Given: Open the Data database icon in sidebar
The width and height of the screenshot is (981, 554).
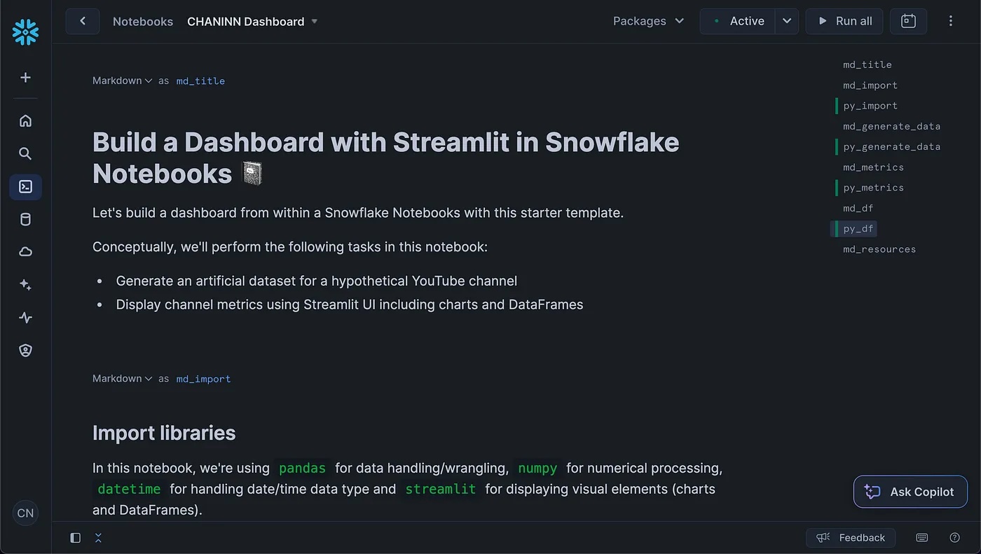Looking at the screenshot, I should 25,219.
